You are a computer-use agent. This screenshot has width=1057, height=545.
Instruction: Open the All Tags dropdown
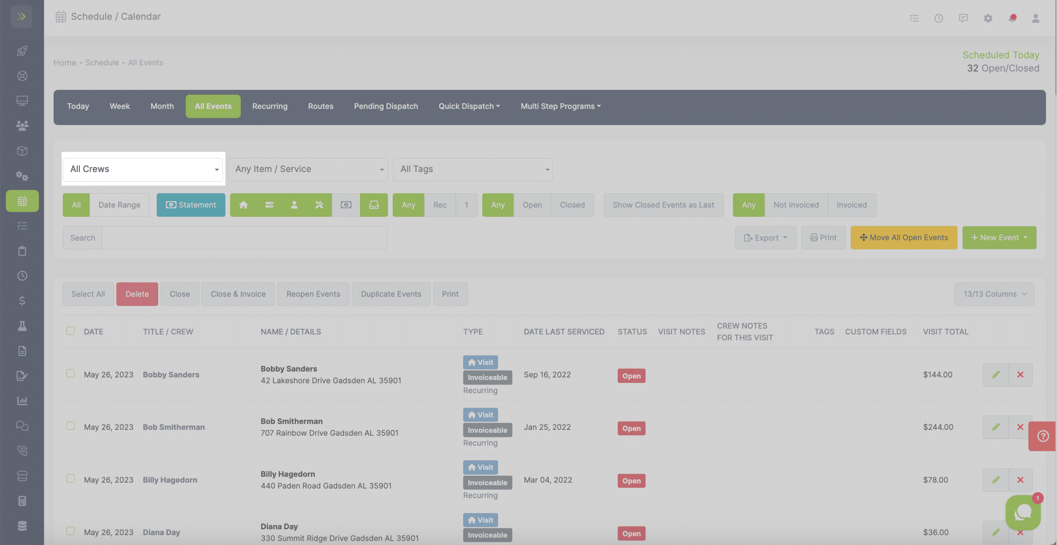(473, 170)
